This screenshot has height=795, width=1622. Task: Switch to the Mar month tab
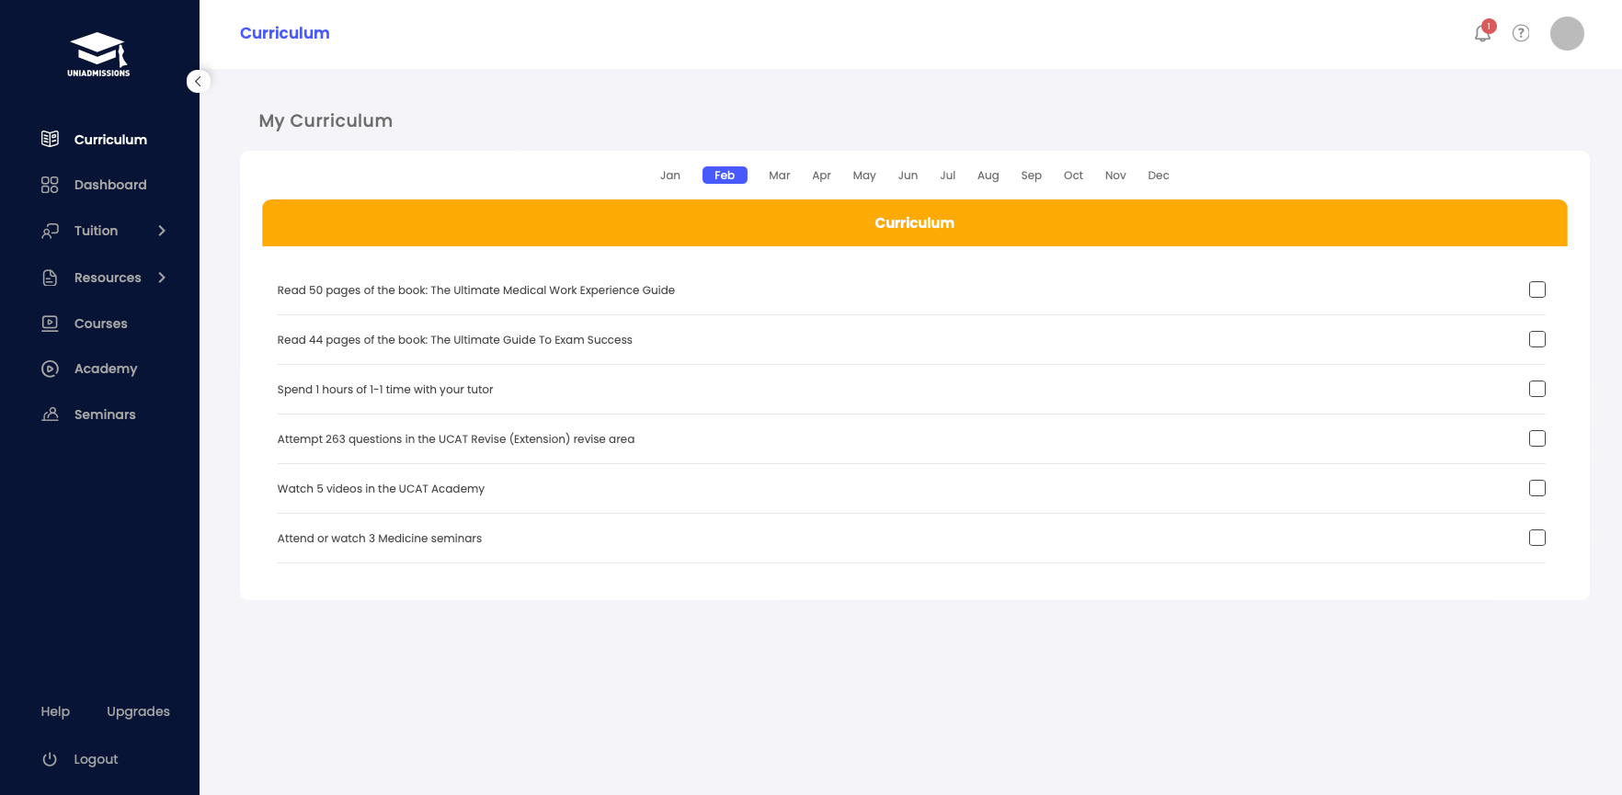pyautogui.click(x=779, y=176)
